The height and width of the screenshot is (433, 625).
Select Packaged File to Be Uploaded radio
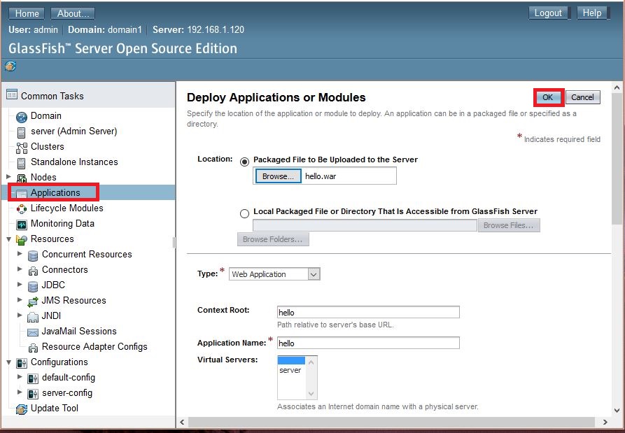point(245,162)
